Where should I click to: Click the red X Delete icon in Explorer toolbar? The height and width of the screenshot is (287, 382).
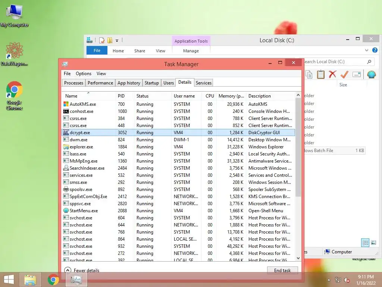pos(332,74)
